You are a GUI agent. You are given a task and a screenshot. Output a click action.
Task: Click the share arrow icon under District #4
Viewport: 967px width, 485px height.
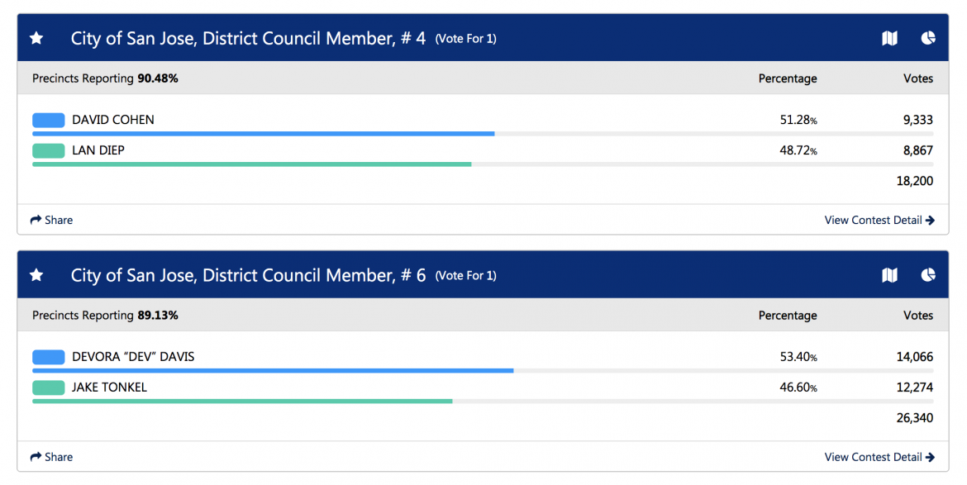pyautogui.click(x=36, y=220)
